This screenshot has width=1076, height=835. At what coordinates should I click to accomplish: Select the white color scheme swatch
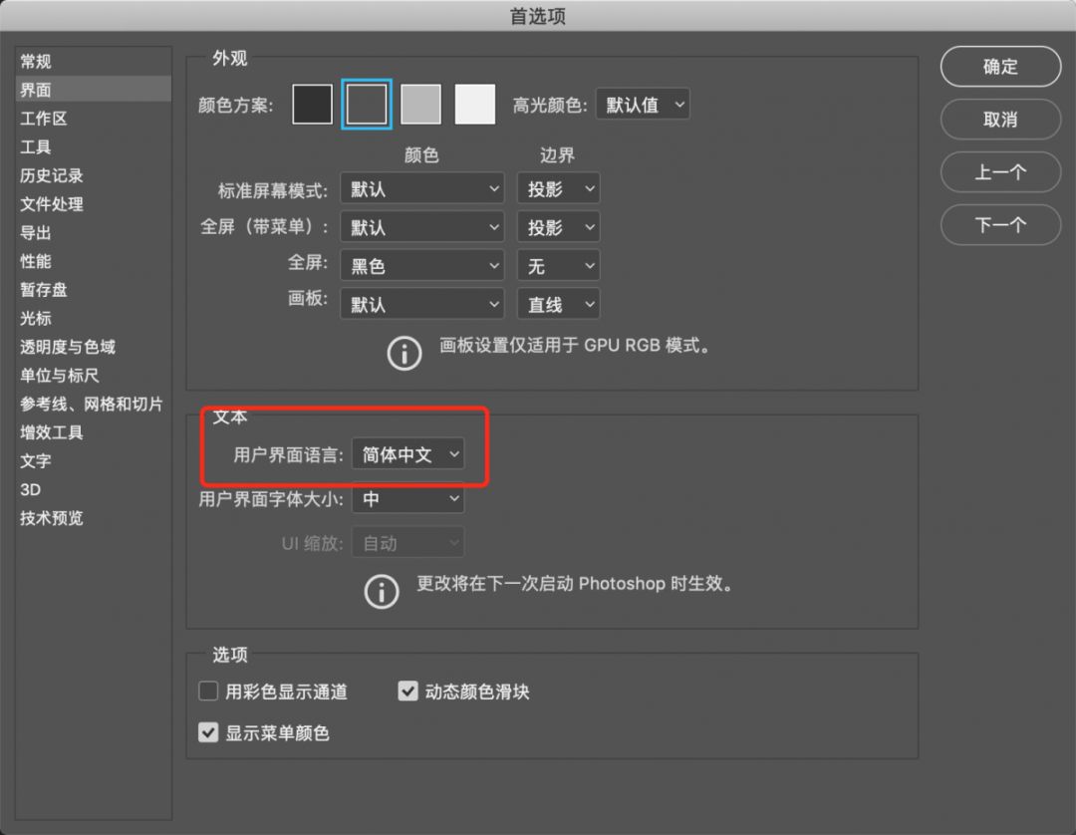[475, 104]
